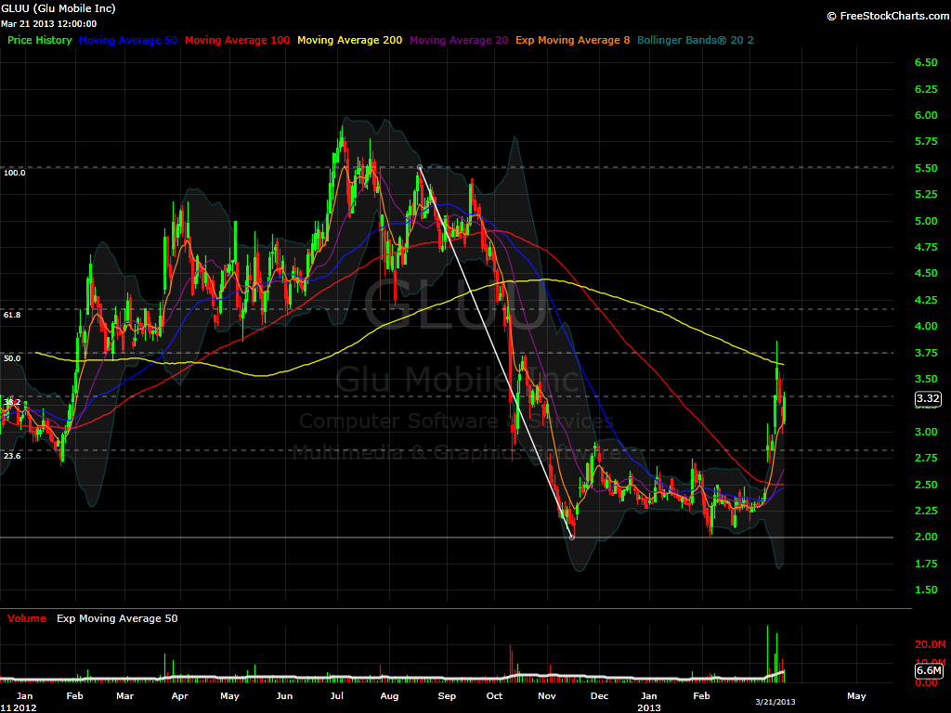Click the 6.00 price axis label

click(926, 115)
